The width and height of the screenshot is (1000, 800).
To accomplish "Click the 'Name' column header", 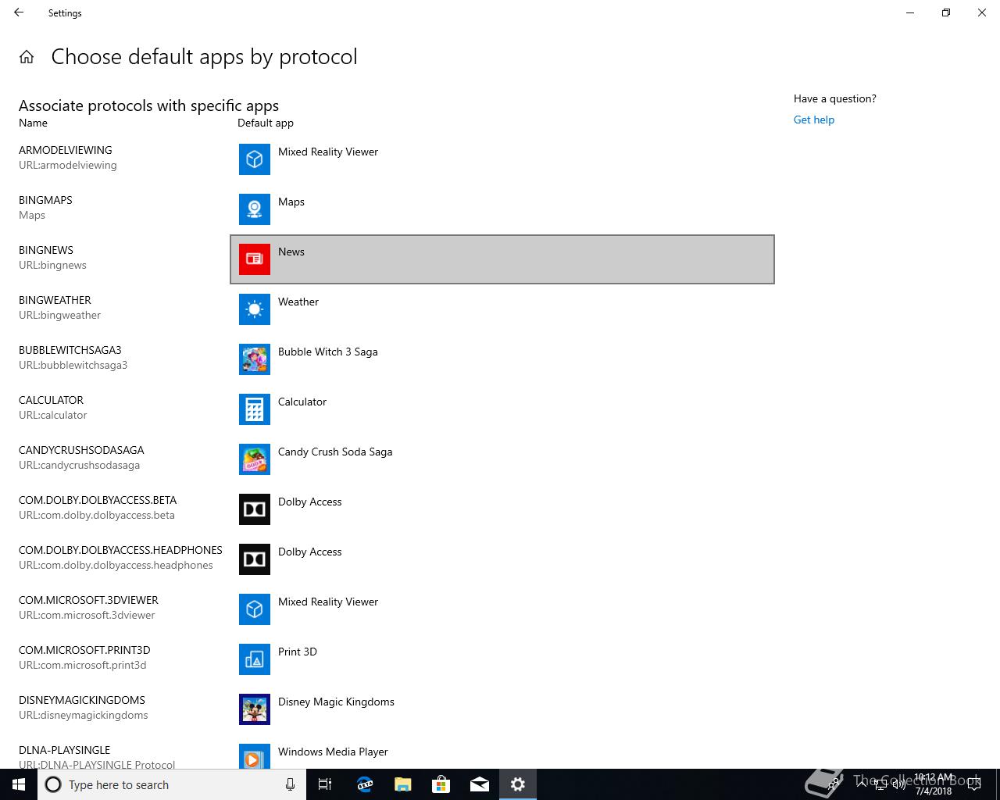I will [x=33, y=123].
